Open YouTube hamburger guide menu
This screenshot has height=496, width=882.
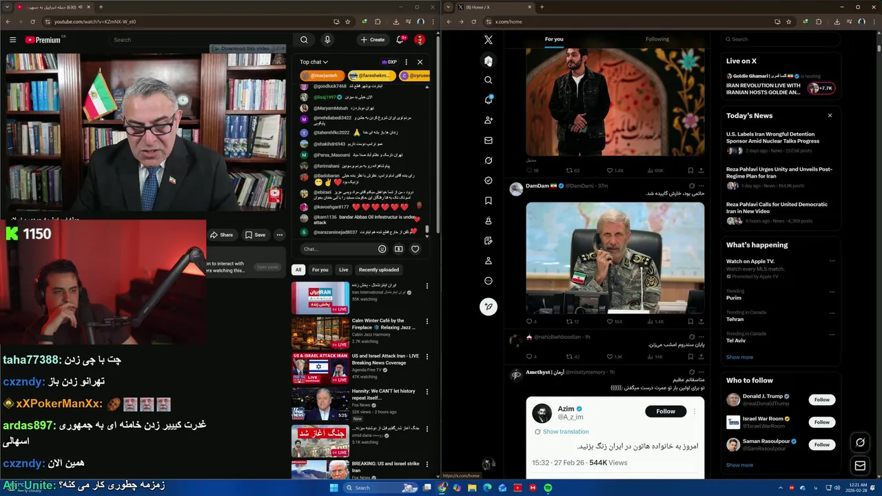pos(12,40)
